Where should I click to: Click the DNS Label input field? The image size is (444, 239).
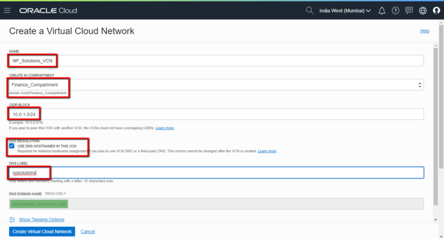pos(216,173)
